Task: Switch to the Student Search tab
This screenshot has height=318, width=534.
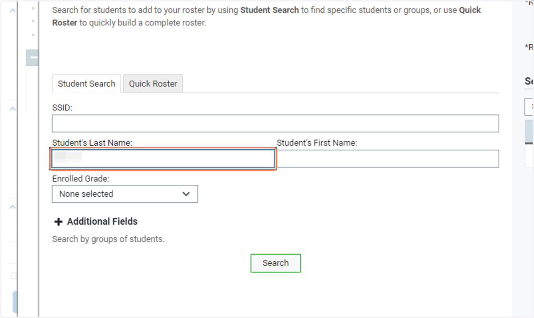Action: (86, 83)
